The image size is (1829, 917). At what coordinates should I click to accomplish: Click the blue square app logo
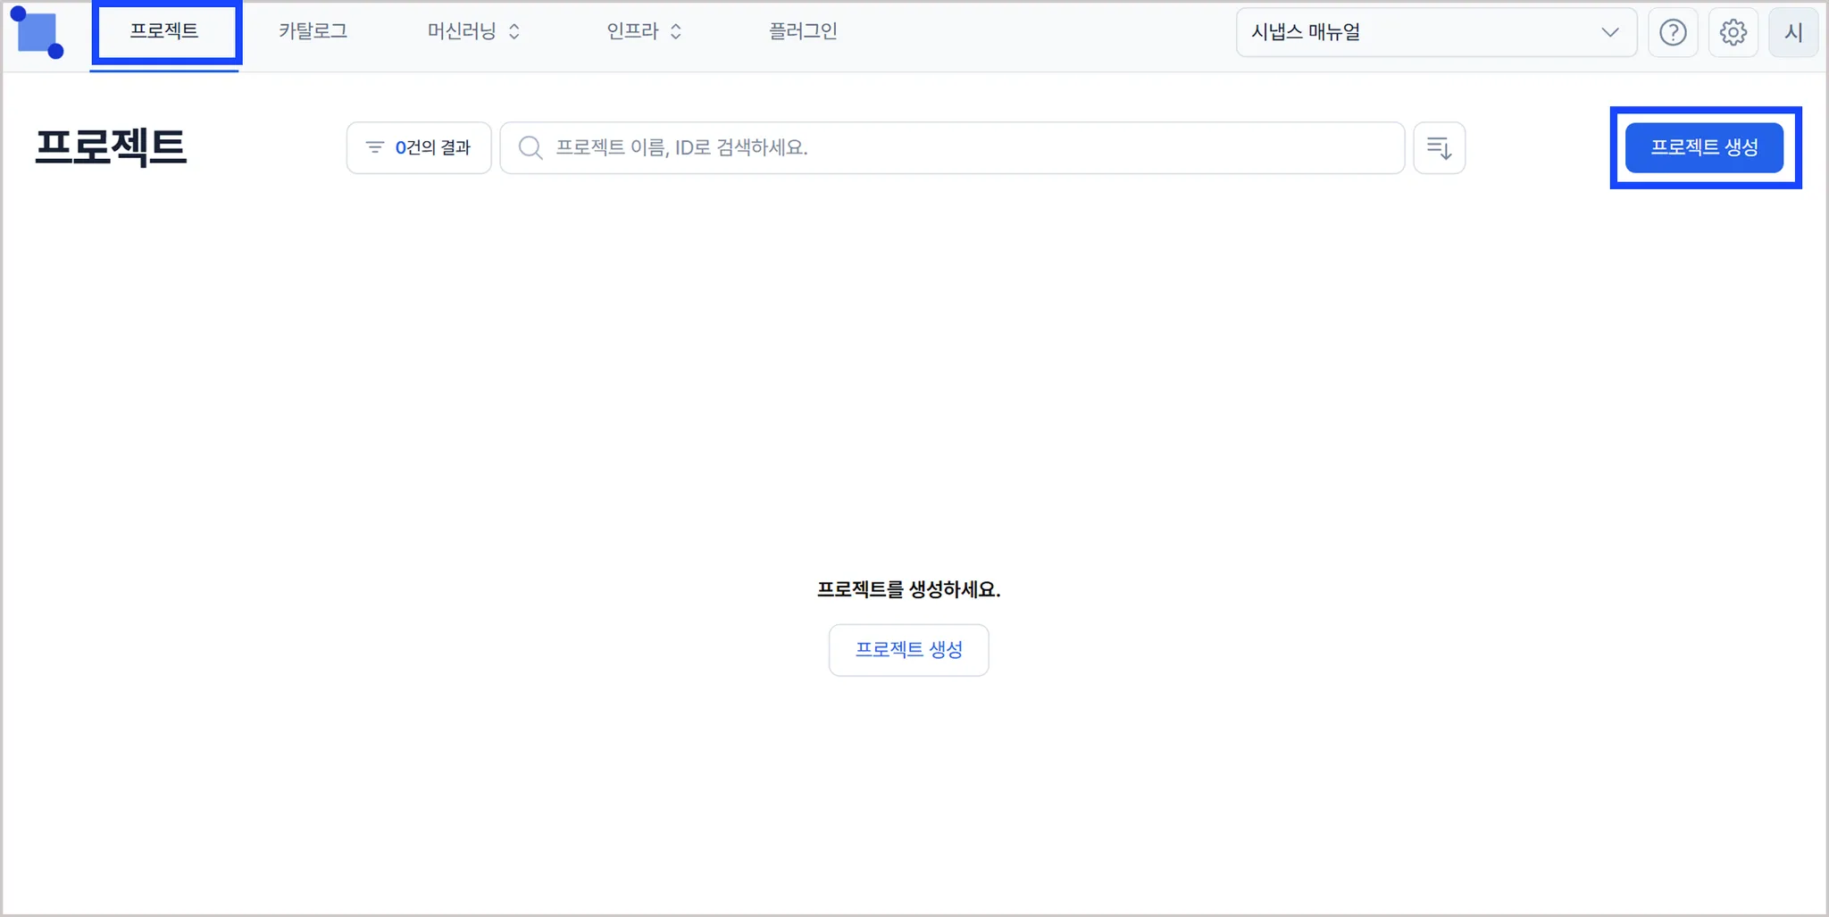[x=38, y=33]
